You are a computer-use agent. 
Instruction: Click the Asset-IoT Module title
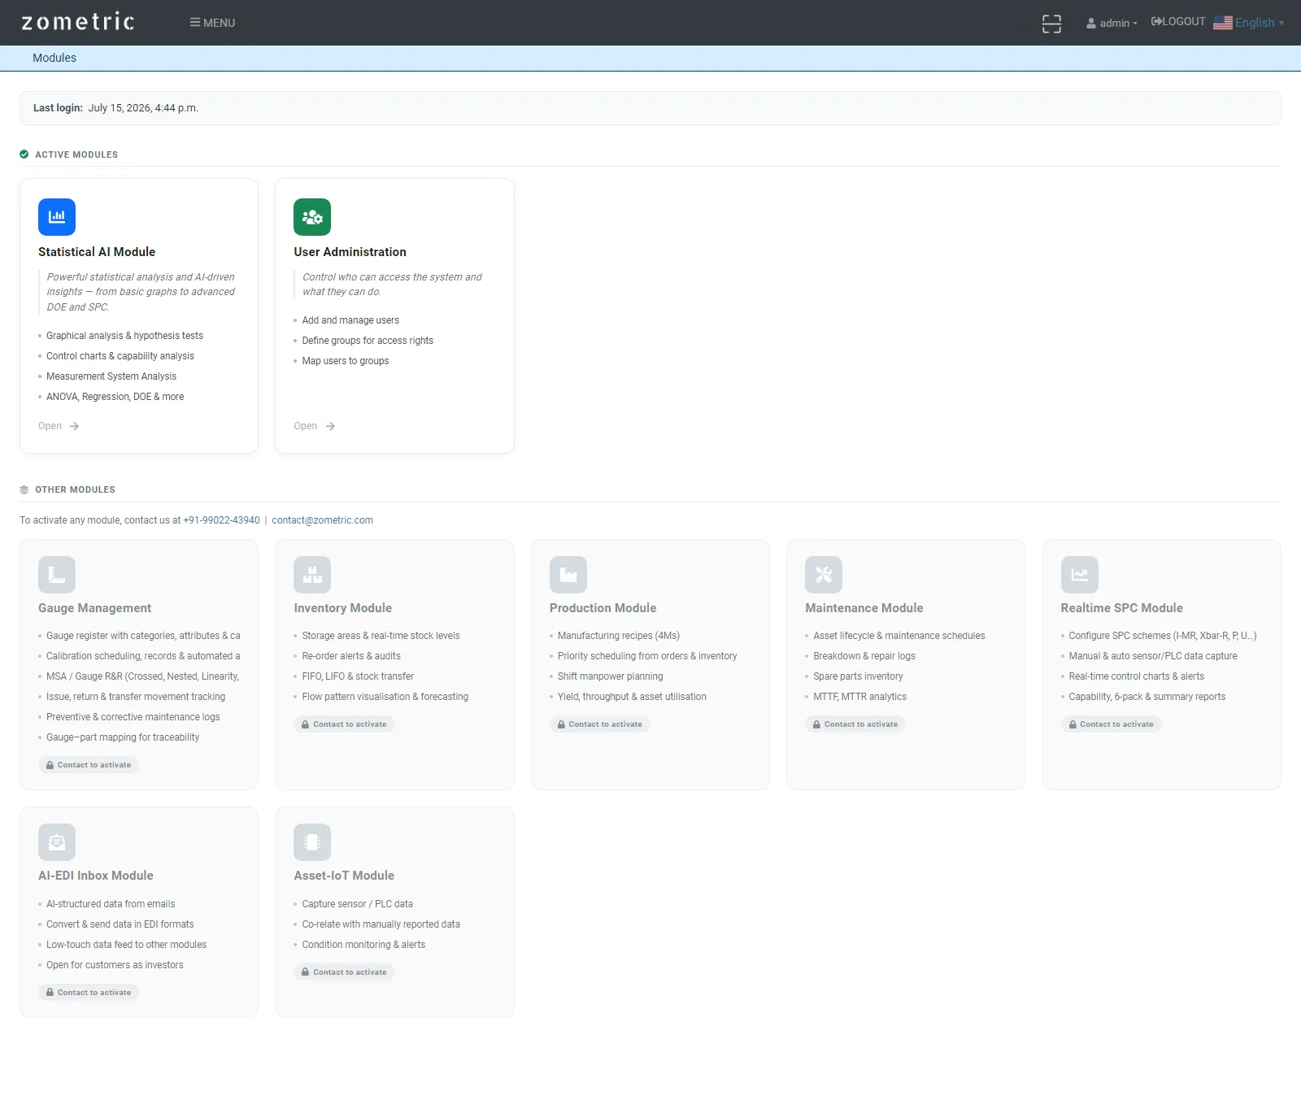click(344, 876)
